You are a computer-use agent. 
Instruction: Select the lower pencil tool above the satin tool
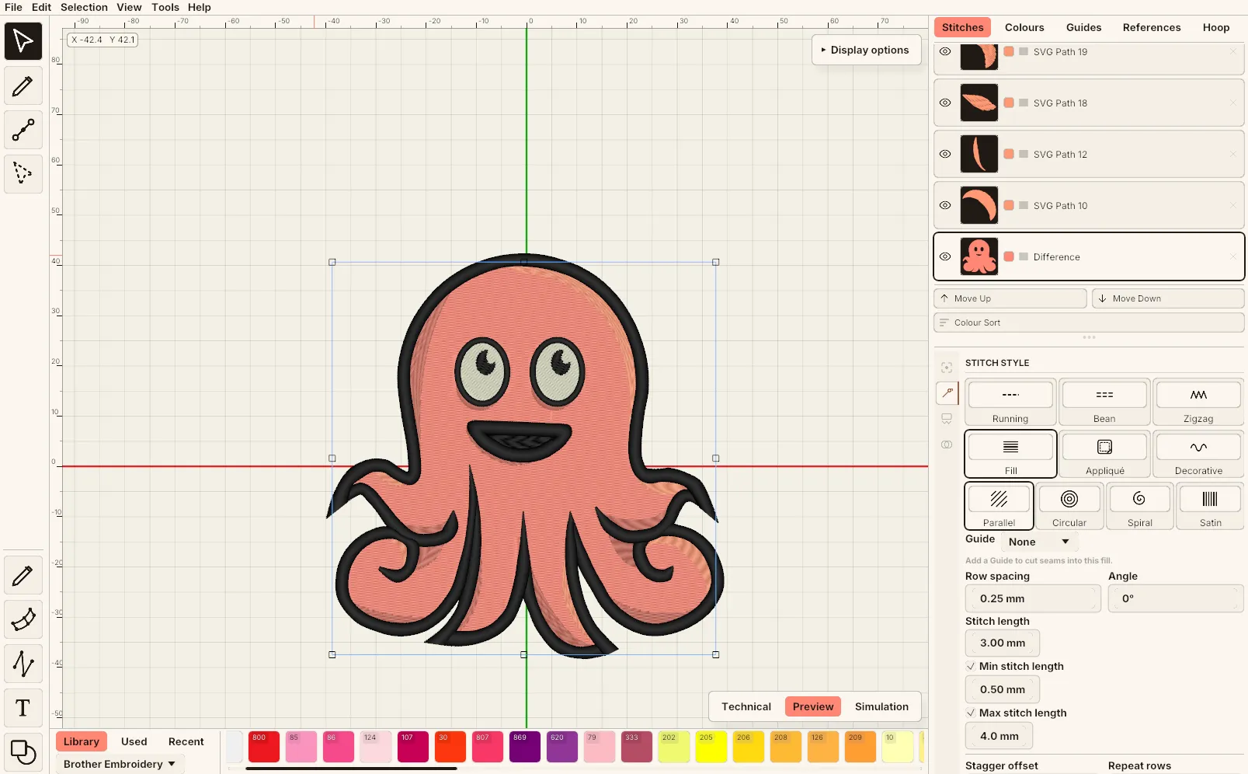(x=23, y=576)
